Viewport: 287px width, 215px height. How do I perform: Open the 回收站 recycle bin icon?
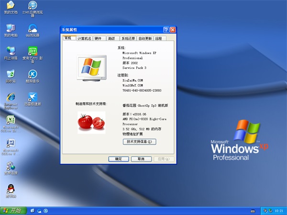[11, 74]
